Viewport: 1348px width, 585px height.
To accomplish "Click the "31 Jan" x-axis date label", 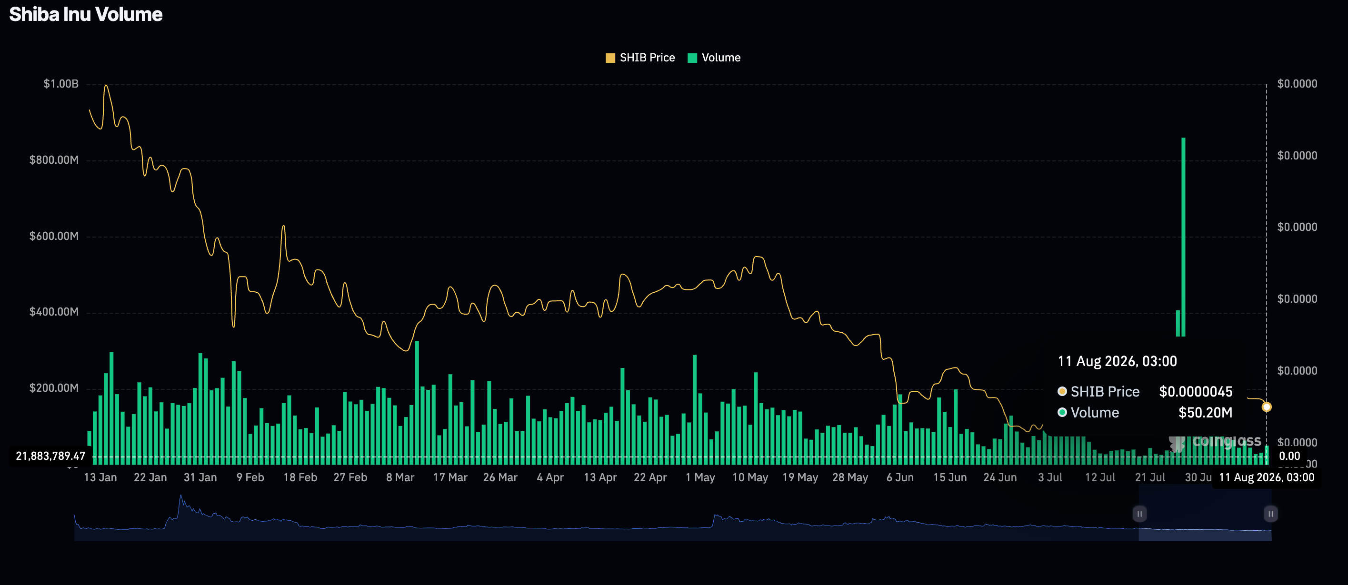I will tap(200, 477).
